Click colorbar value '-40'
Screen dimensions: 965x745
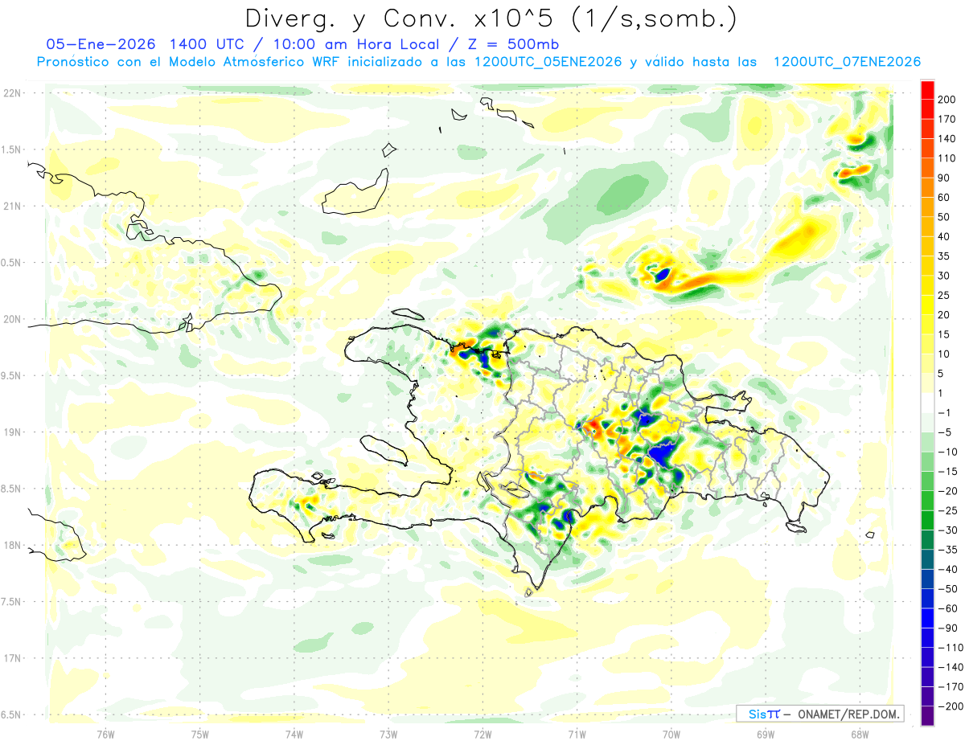tap(947, 569)
